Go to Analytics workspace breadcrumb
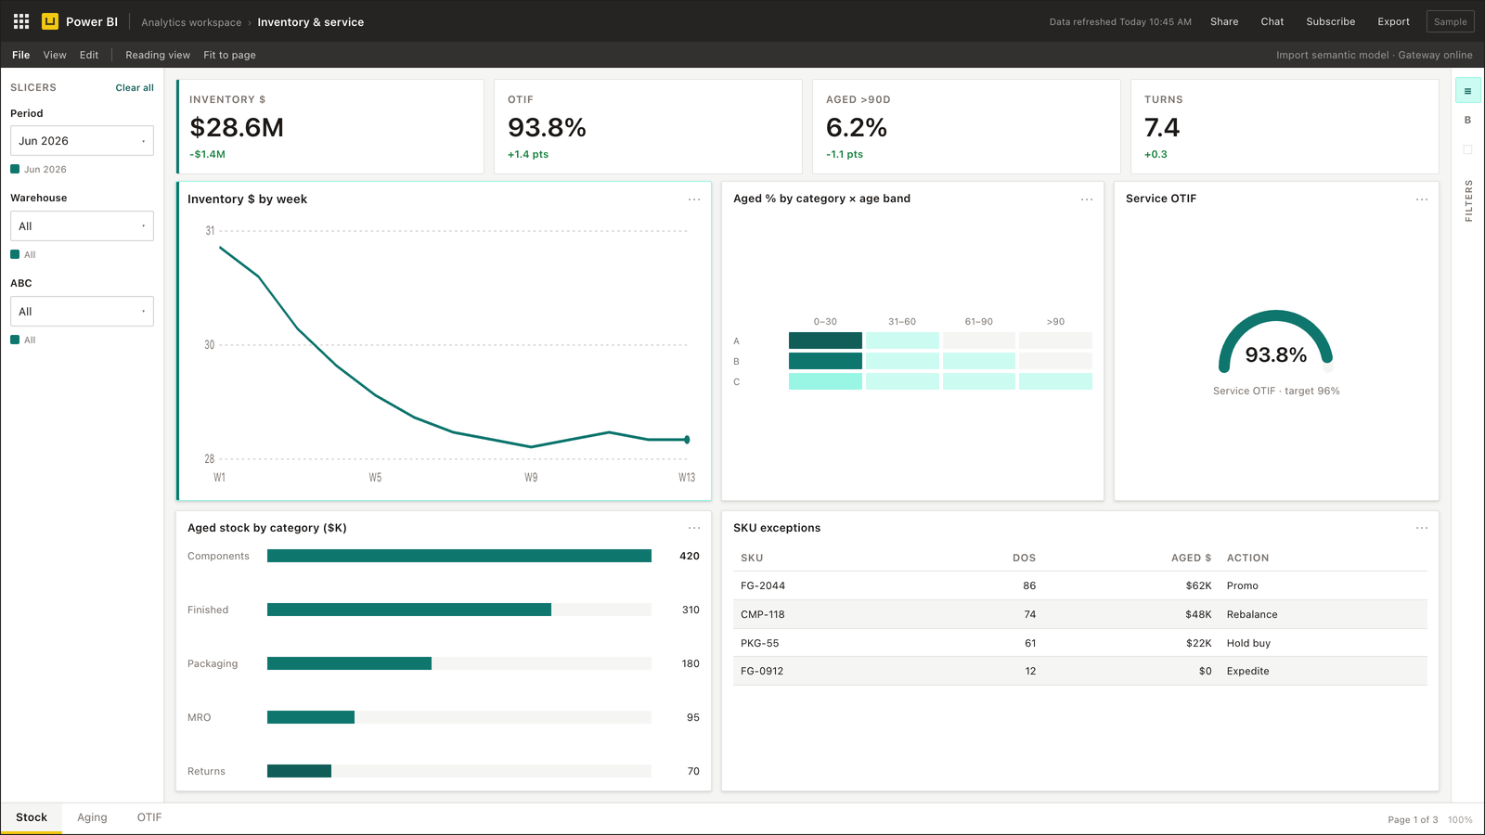The image size is (1485, 835). pos(191,22)
